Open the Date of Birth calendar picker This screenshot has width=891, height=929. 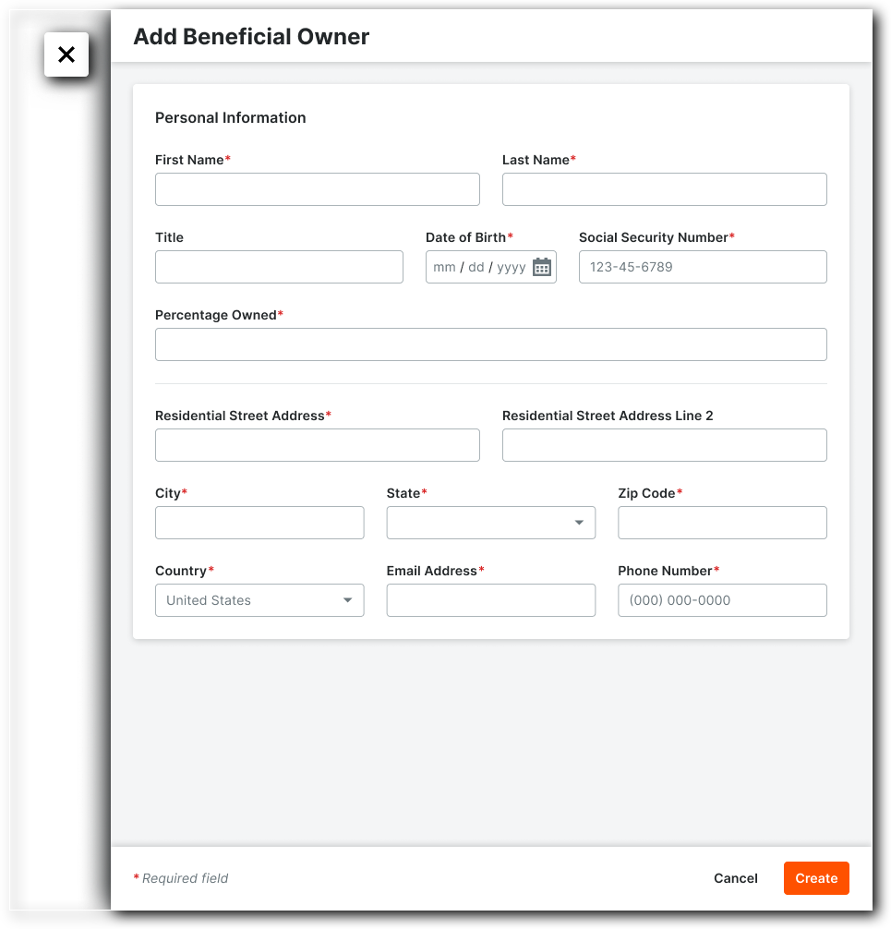[x=543, y=267]
